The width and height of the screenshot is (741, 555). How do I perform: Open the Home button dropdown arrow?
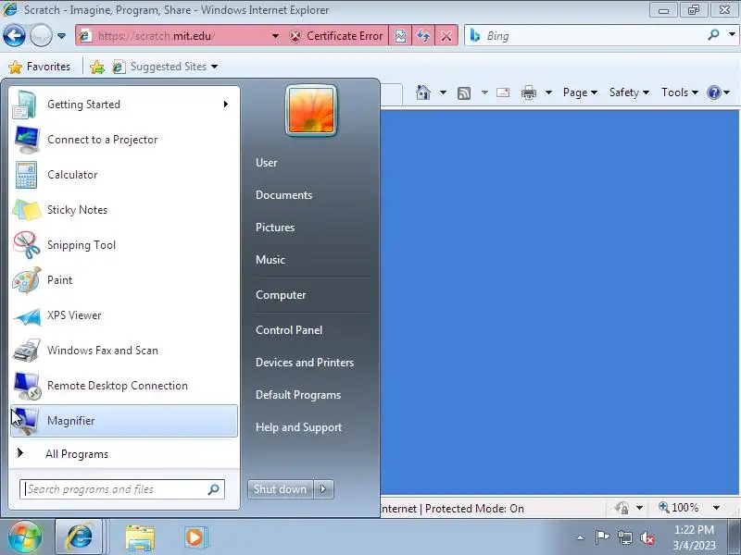point(443,92)
